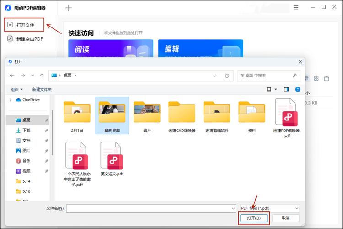
Task: Expand the file name dropdown arrow
Action: click(x=233, y=208)
